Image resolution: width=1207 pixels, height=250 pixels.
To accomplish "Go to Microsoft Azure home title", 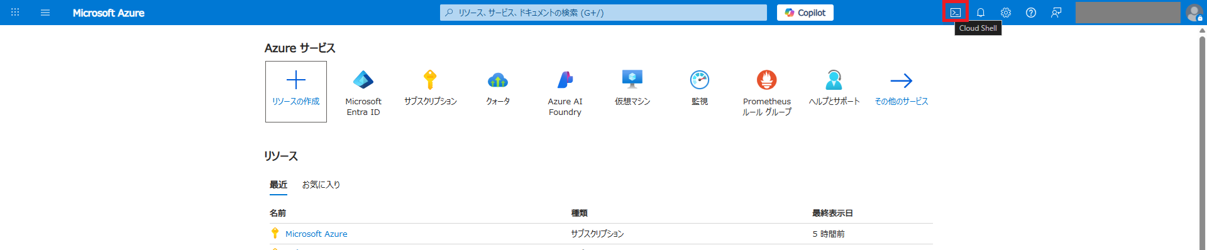I will click(x=109, y=13).
